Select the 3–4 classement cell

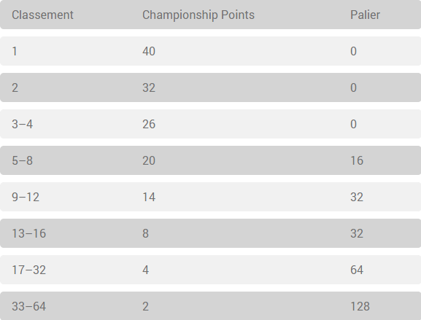(23, 124)
